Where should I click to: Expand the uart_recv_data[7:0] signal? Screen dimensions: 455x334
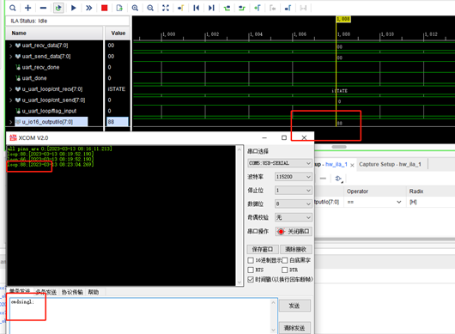(11, 46)
